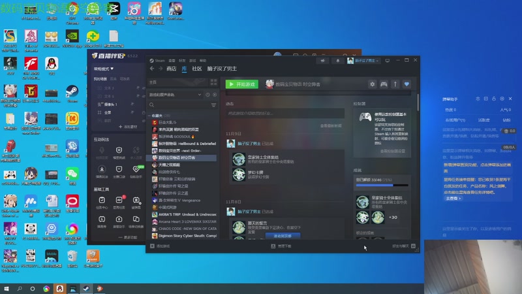Viewport: 522px width, 294px height.
Task: Select CHAOS CODE -NEW SIGN OF CATA entry
Action: 184,229
